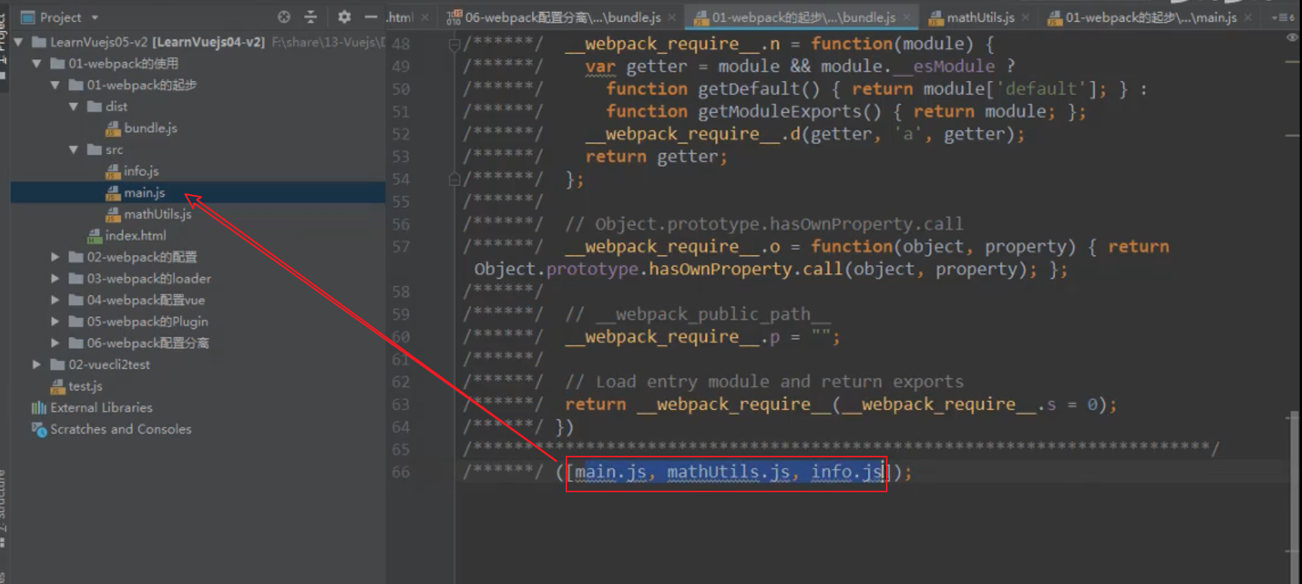Toggle code fold marker at line 48
1302x584 pixels.
454,45
